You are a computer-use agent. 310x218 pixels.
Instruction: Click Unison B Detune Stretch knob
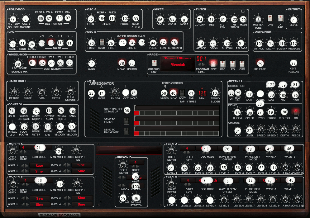(x=136, y=198)
